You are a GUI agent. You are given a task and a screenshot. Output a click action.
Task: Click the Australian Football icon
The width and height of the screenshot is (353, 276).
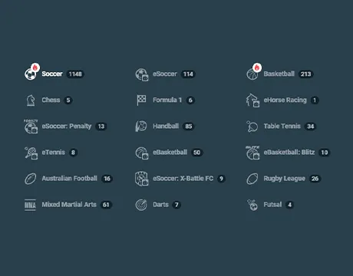[31, 179]
